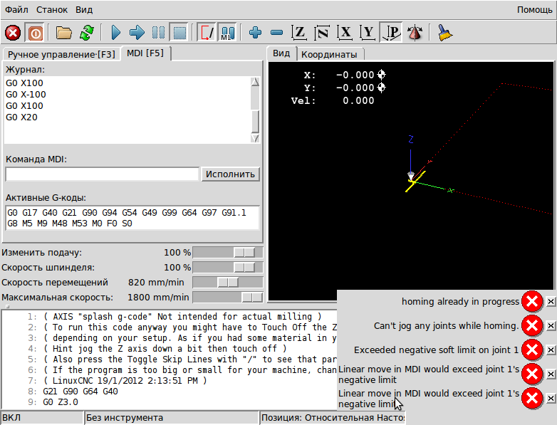
Task: Select the Y front view icon
Action: [x=368, y=33]
